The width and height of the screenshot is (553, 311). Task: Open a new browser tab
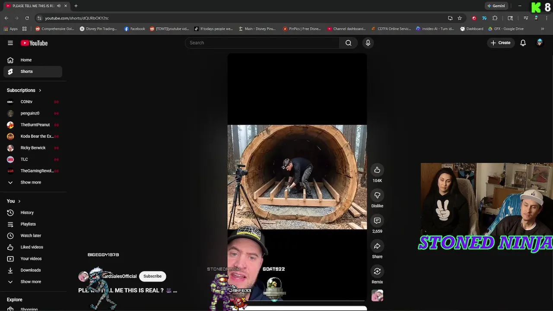point(76,6)
